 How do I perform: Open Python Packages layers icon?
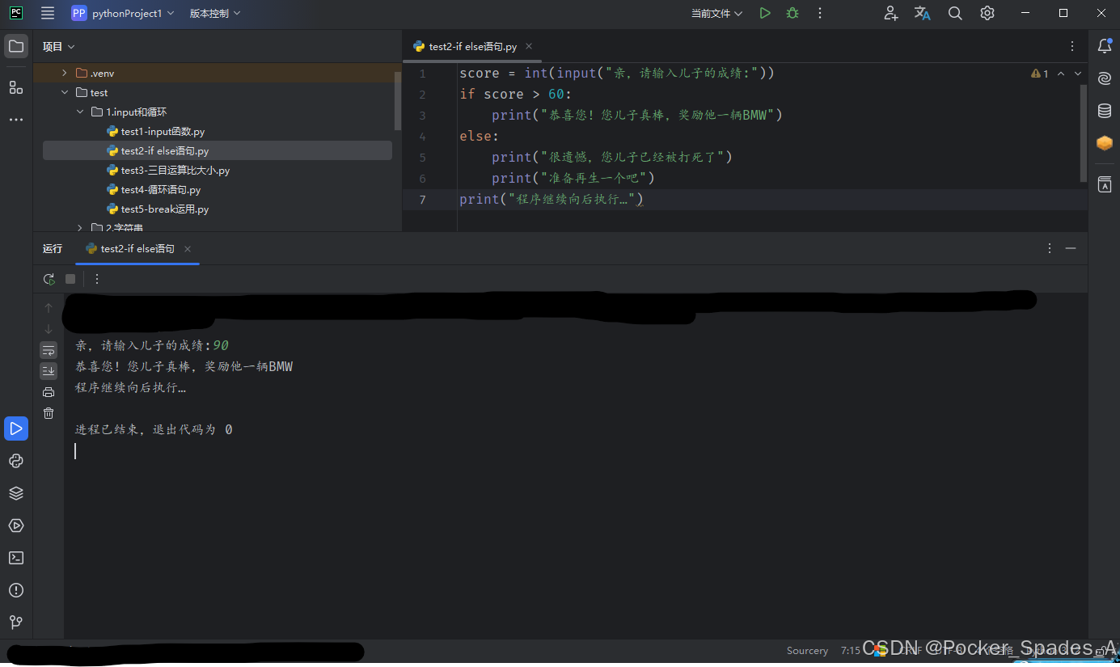point(15,493)
